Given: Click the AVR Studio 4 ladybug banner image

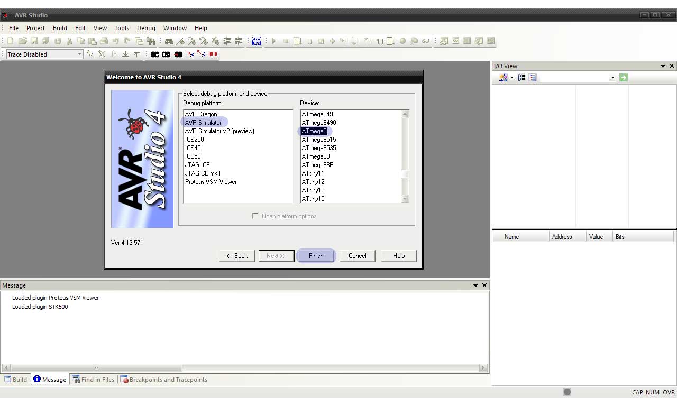Looking at the screenshot, I should [142, 159].
